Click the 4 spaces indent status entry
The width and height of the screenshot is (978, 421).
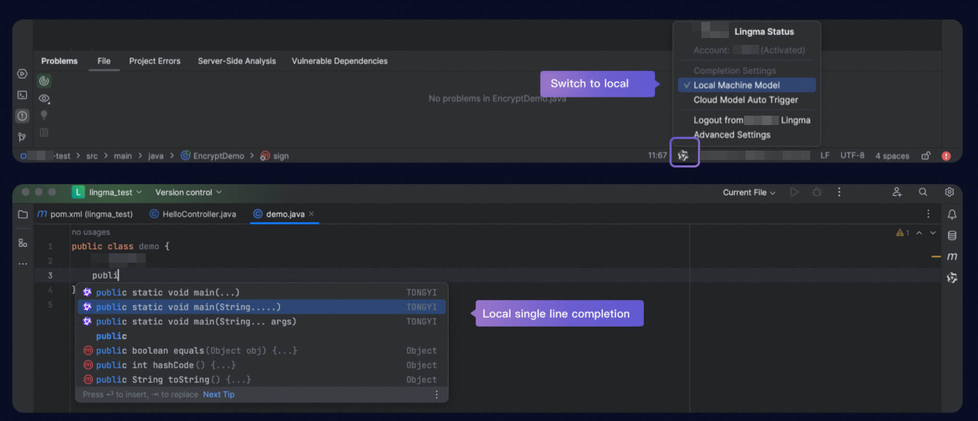pyautogui.click(x=892, y=156)
